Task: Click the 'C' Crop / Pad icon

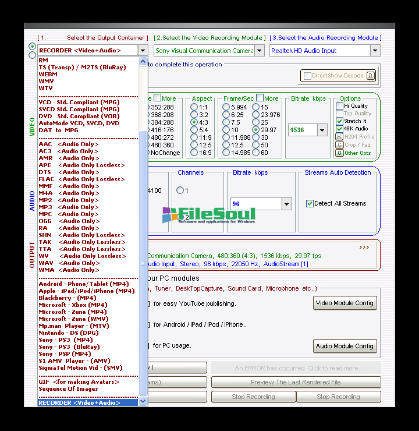Action: point(339,145)
